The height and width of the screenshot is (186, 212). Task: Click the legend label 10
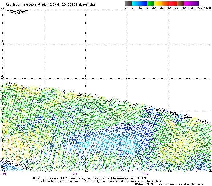coord(140,8)
